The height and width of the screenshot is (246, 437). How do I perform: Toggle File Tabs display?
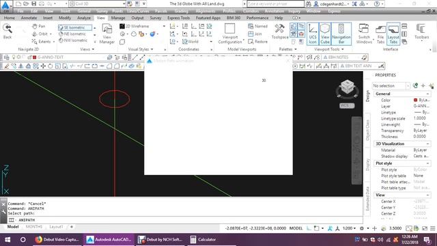pos(380,33)
